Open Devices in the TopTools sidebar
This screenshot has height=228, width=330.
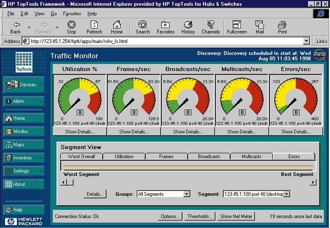coord(24,85)
